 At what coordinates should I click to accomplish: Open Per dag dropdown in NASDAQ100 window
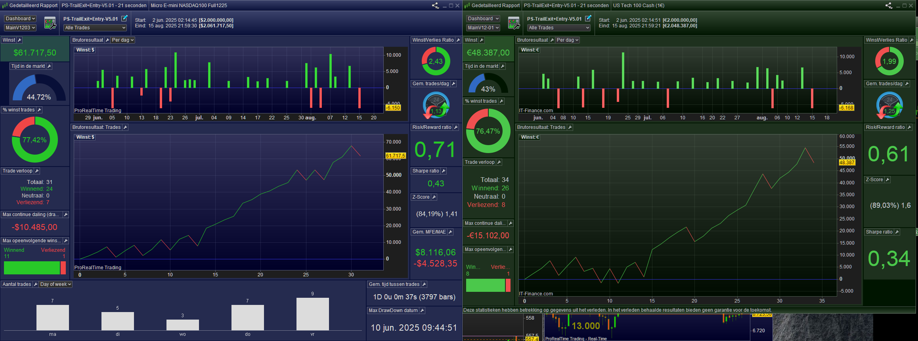click(x=123, y=40)
